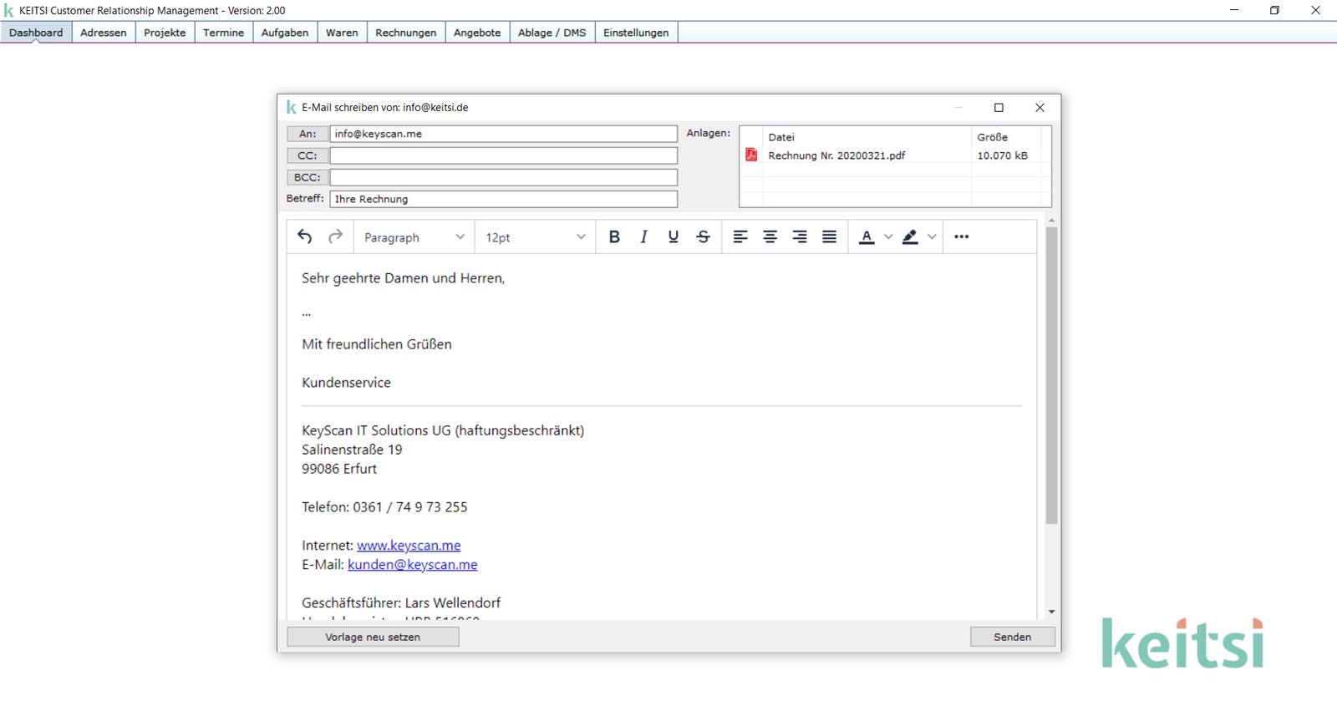This screenshot has width=1337, height=717.
Task: Click the CC: button
Action: [x=308, y=155]
